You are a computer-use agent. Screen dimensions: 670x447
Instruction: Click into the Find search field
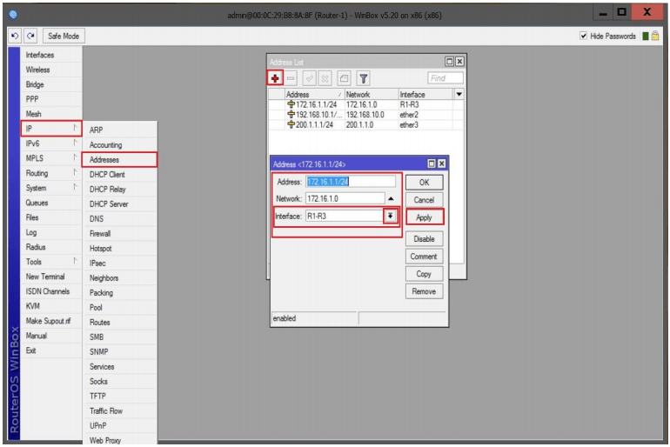445,78
